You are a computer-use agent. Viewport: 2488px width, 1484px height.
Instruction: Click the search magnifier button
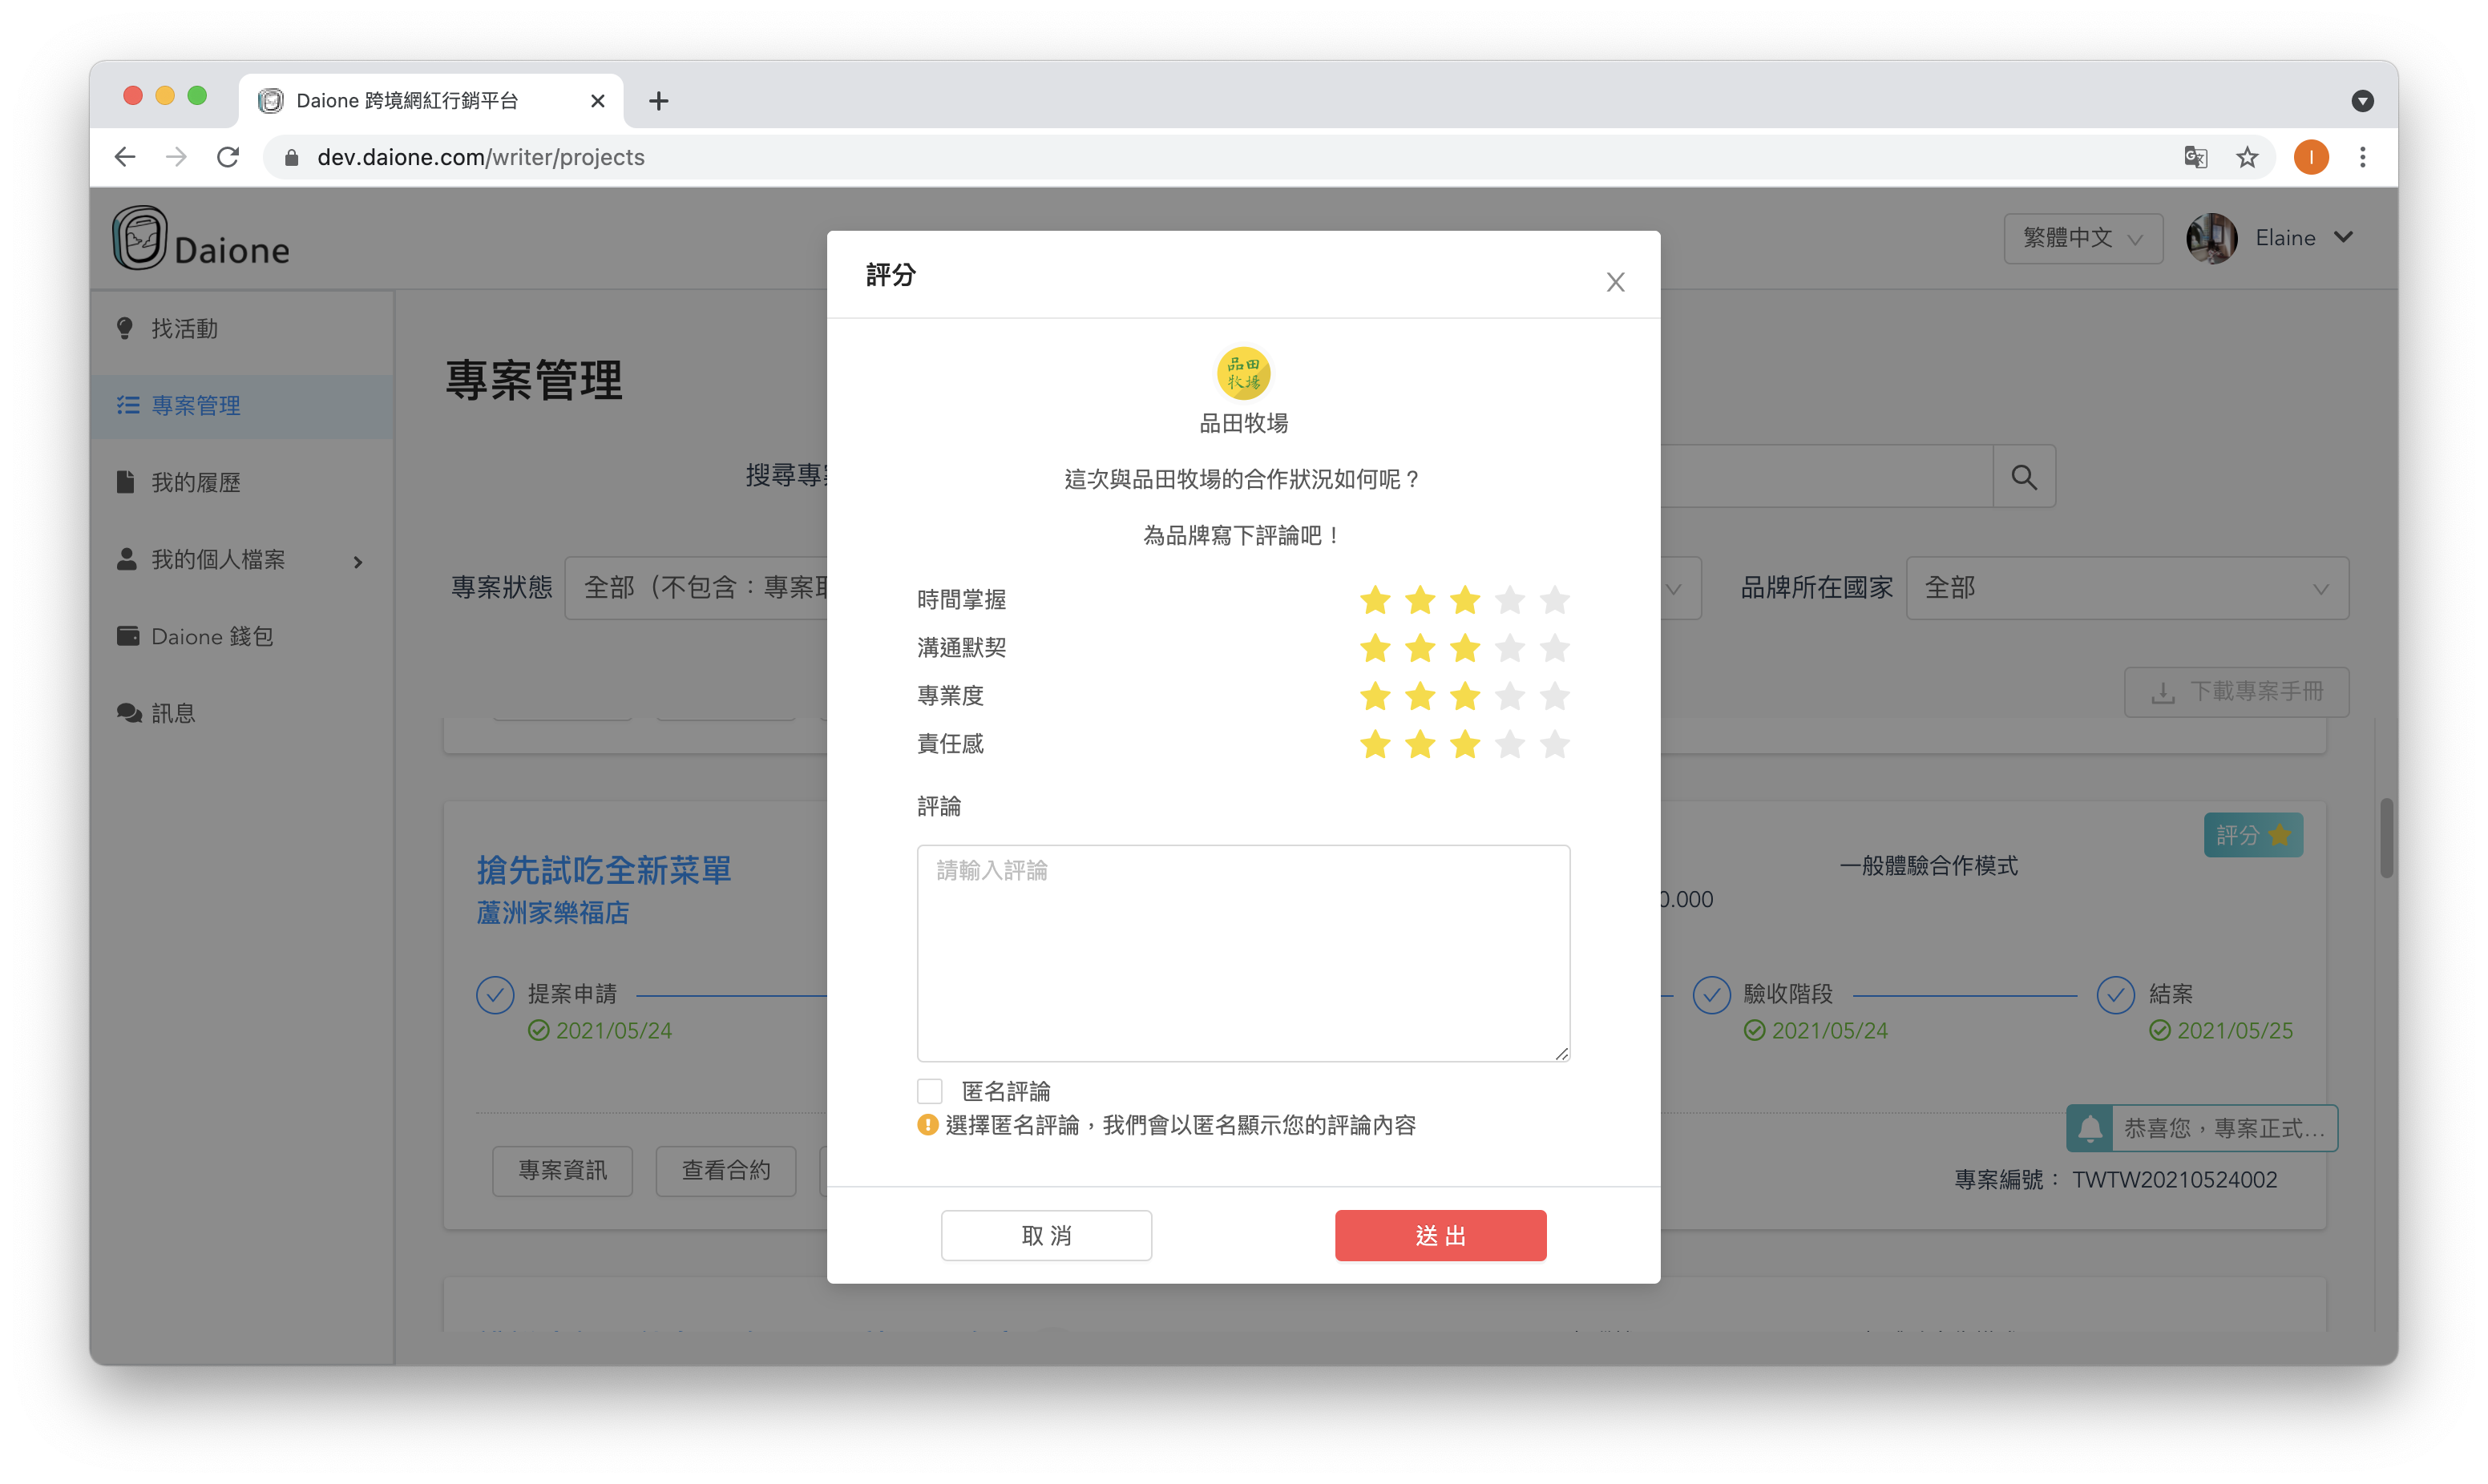[2024, 477]
